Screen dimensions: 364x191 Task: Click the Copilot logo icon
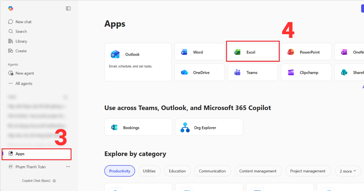11,8
